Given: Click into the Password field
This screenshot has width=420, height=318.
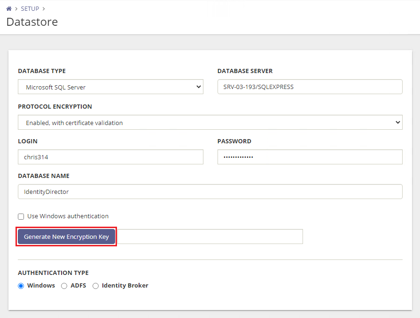Looking at the screenshot, I should 310,157.
